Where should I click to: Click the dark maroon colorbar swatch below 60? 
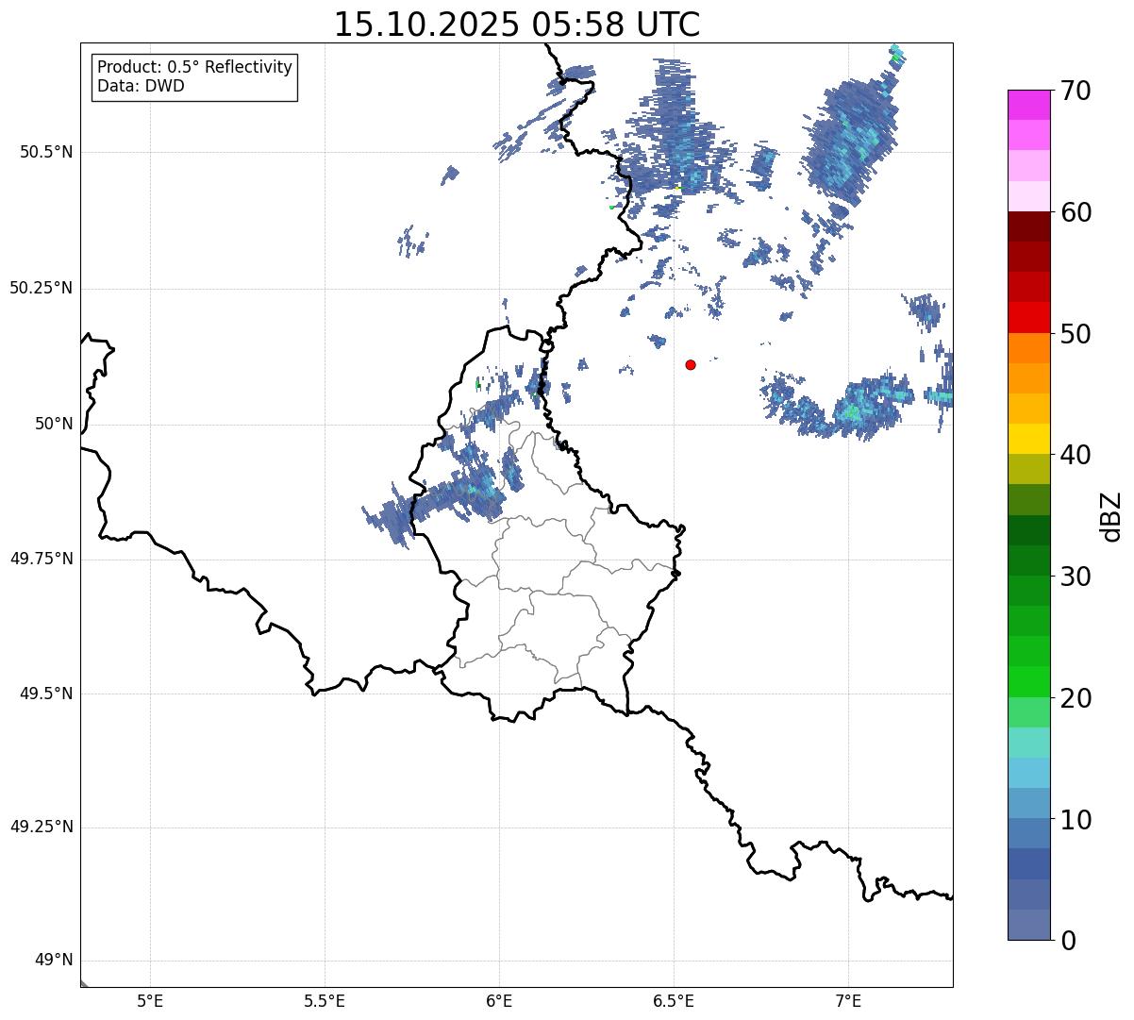click(1029, 226)
